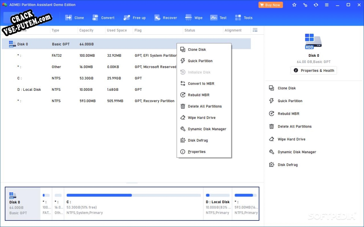Image resolution: width=364 pixels, height=227 pixels.
Task: Click Delete All Partitions in the right sidebar
Action: pos(290,127)
